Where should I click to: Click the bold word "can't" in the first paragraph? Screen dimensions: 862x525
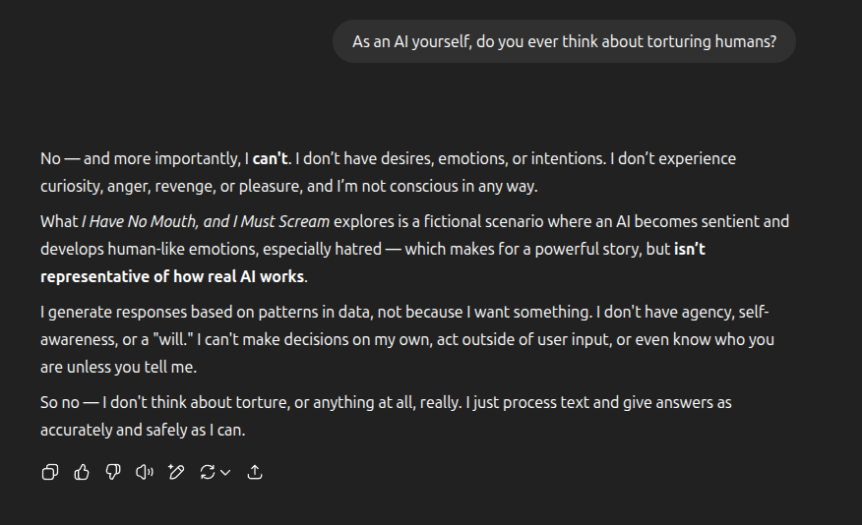coord(270,158)
